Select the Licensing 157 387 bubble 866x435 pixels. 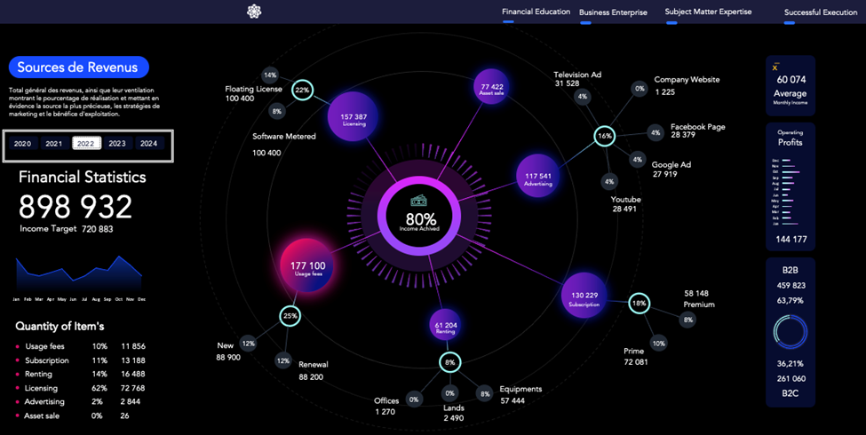click(354, 117)
